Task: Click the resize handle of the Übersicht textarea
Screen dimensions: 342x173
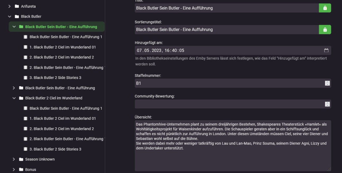Action: point(329,169)
